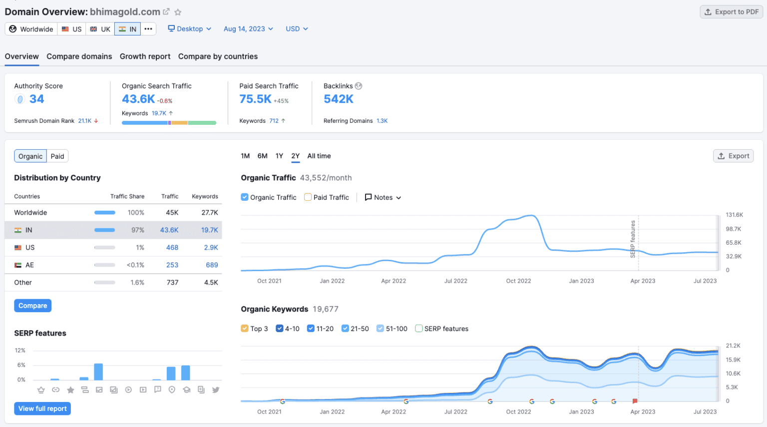
Task: Click red flag marker near Apr 2023
Action: (635, 401)
